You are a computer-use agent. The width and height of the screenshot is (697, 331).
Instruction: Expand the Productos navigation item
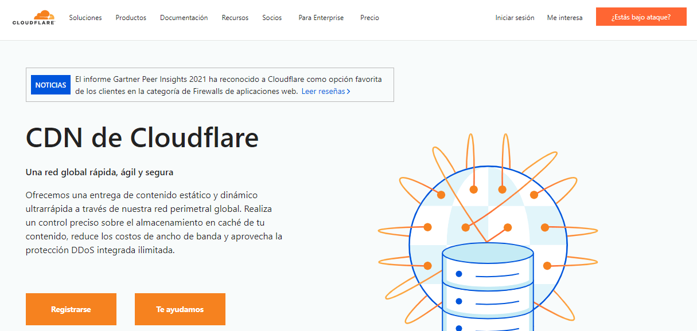pos(131,18)
